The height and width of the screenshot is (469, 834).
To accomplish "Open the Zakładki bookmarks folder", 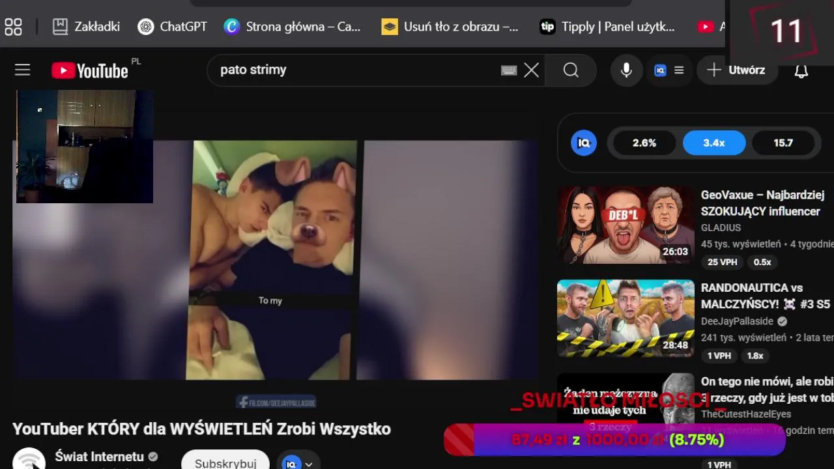I will (x=86, y=27).
